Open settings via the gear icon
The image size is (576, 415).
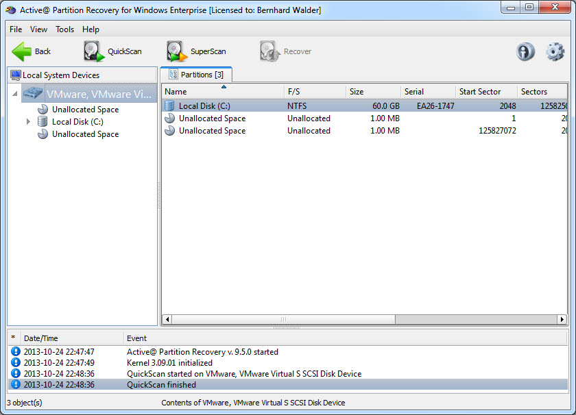tap(555, 51)
